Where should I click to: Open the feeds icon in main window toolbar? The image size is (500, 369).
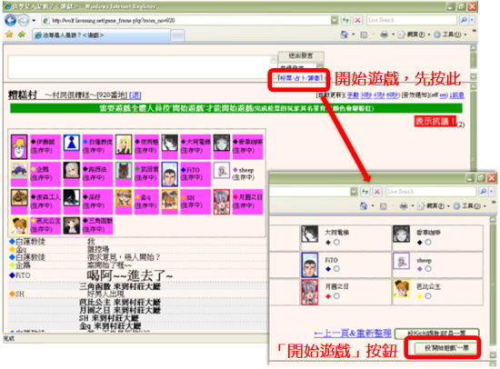pyautogui.click(x=364, y=35)
